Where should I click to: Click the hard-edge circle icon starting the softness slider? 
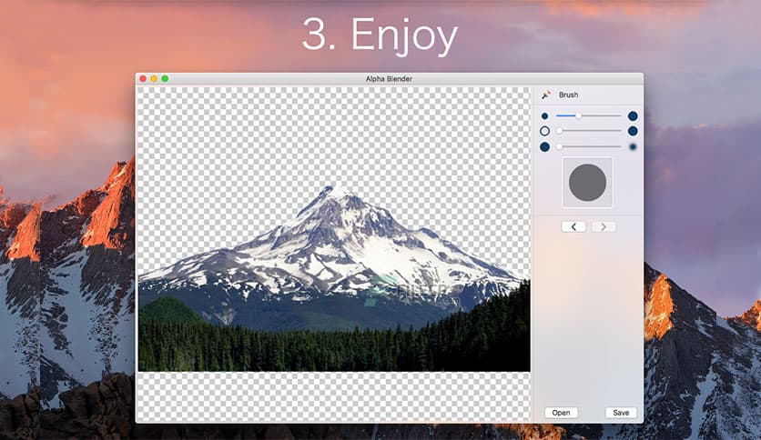click(x=544, y=147)
